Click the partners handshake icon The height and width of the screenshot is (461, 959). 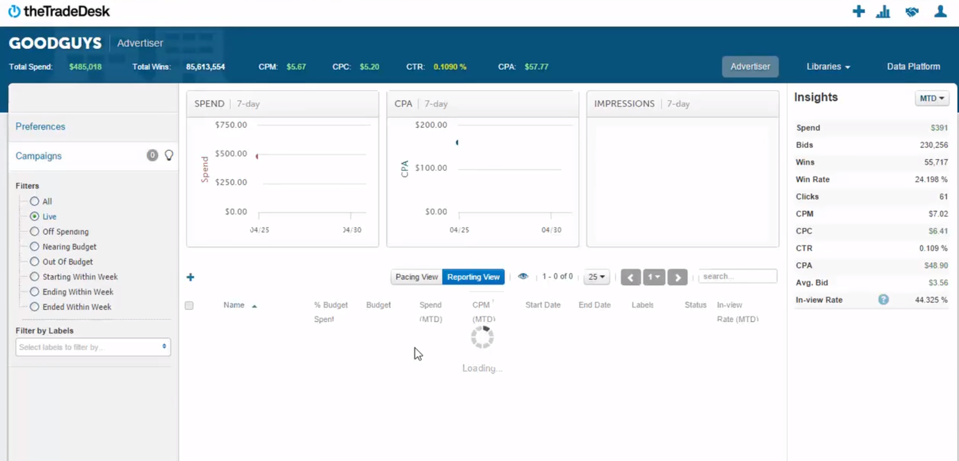pos(912,11)
